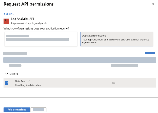Click the blurred button beside Add permissions

point(38,110)
